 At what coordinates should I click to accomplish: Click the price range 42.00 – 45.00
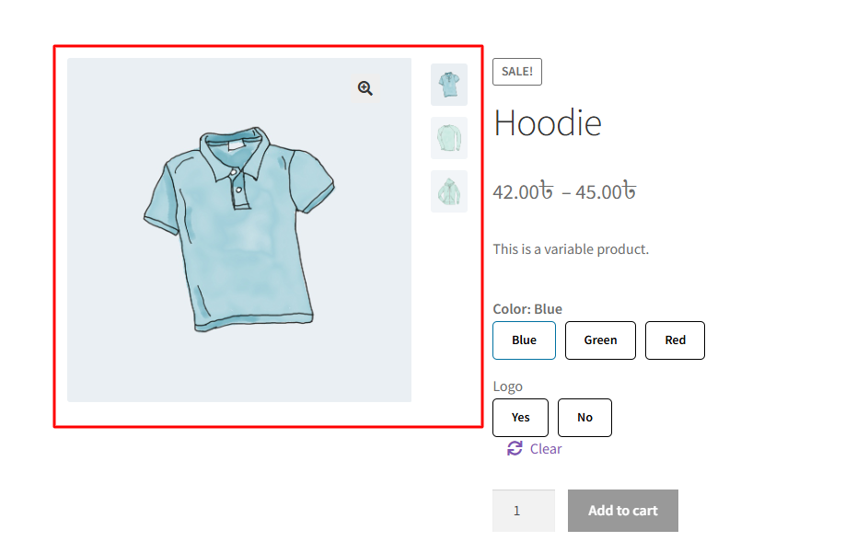coord(564,191)
